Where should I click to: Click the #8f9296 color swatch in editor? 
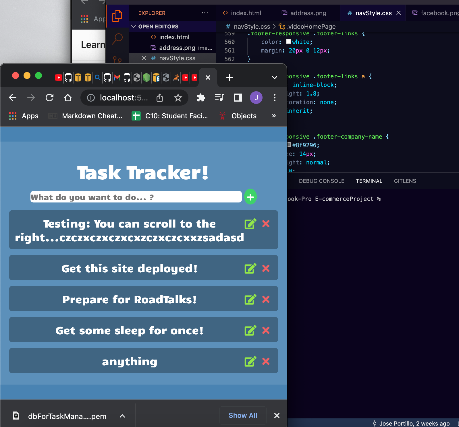point(289,145)
